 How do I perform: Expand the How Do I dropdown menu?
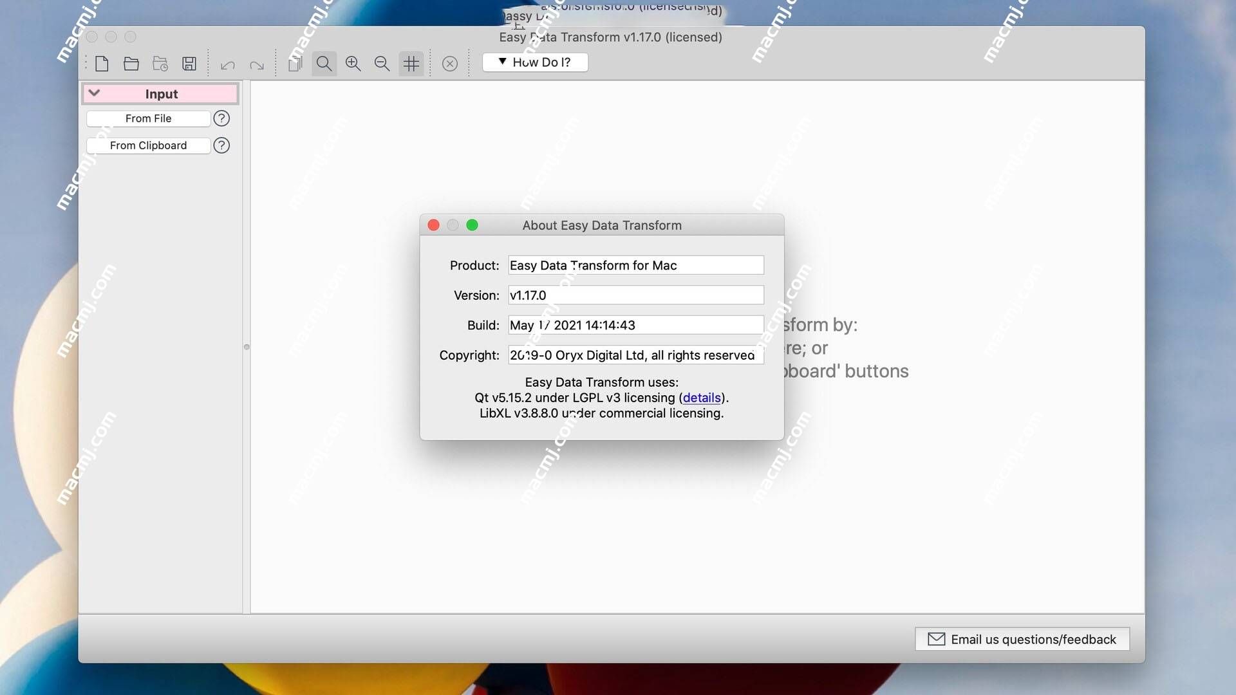point(535,62)
